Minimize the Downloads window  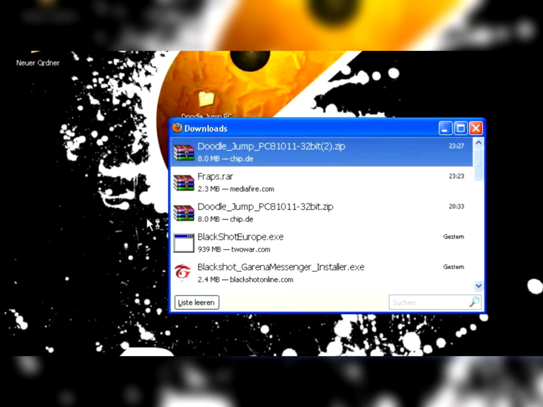[x=445, y=128]
